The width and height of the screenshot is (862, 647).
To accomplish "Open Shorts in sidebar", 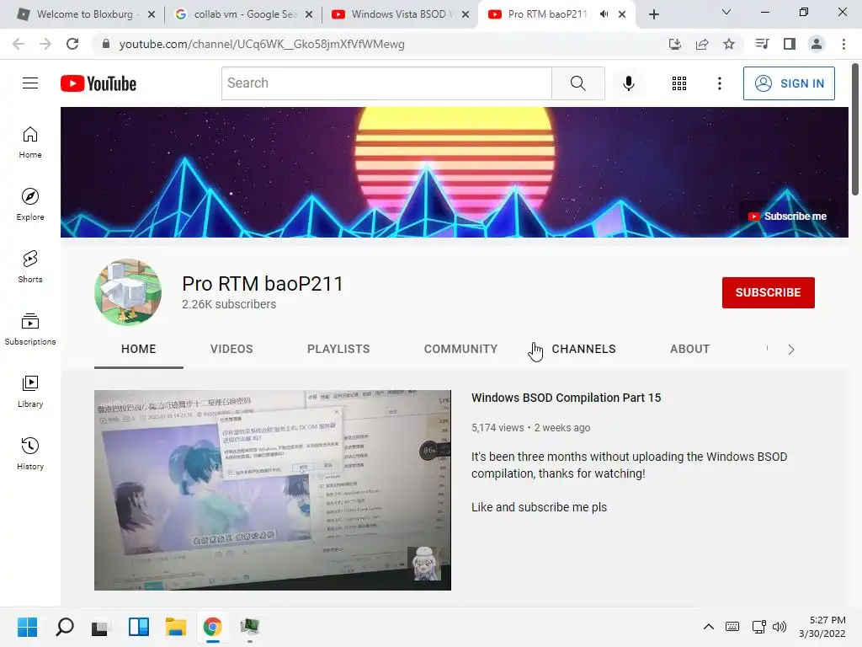I will (x=30, y=267).
